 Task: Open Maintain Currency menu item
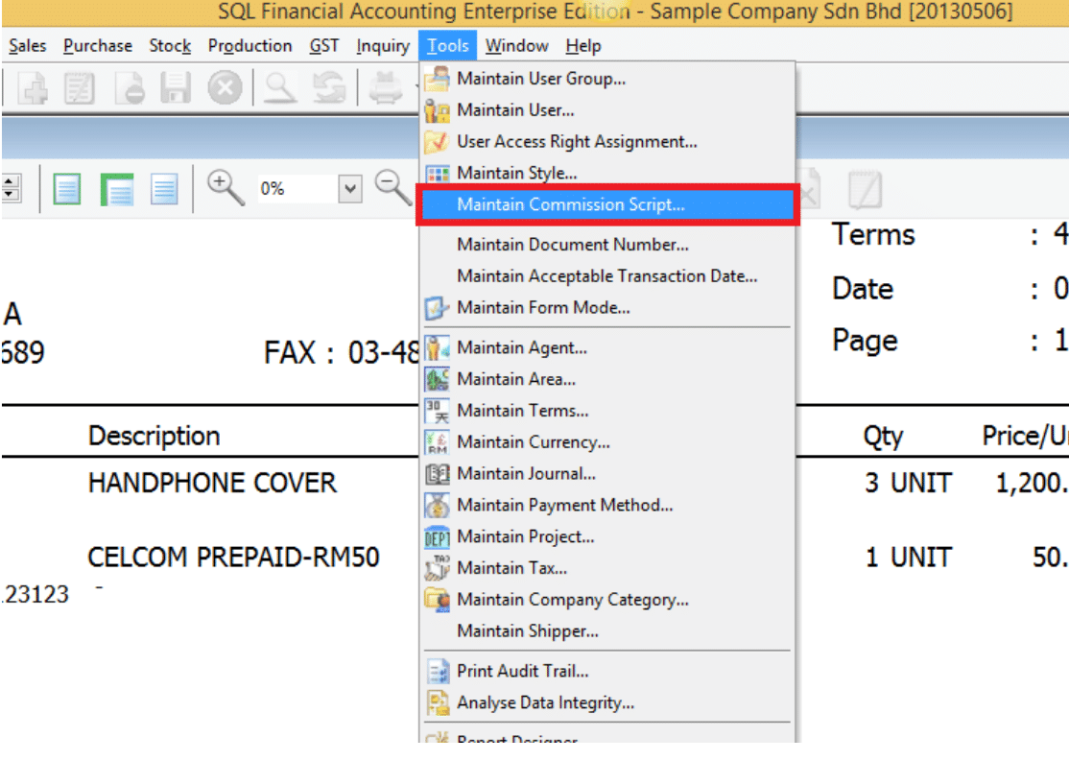[533, 442]
